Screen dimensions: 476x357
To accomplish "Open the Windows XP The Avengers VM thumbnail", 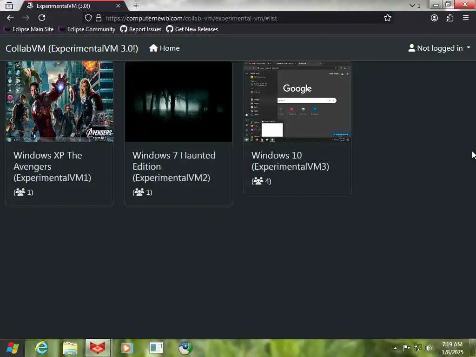I will click(59, 102).
